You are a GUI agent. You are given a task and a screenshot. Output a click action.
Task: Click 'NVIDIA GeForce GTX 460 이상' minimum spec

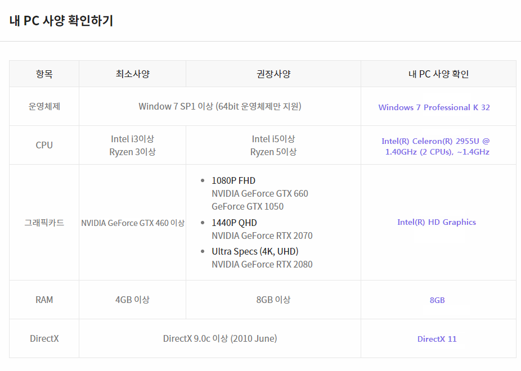click(x=133, y=223)
